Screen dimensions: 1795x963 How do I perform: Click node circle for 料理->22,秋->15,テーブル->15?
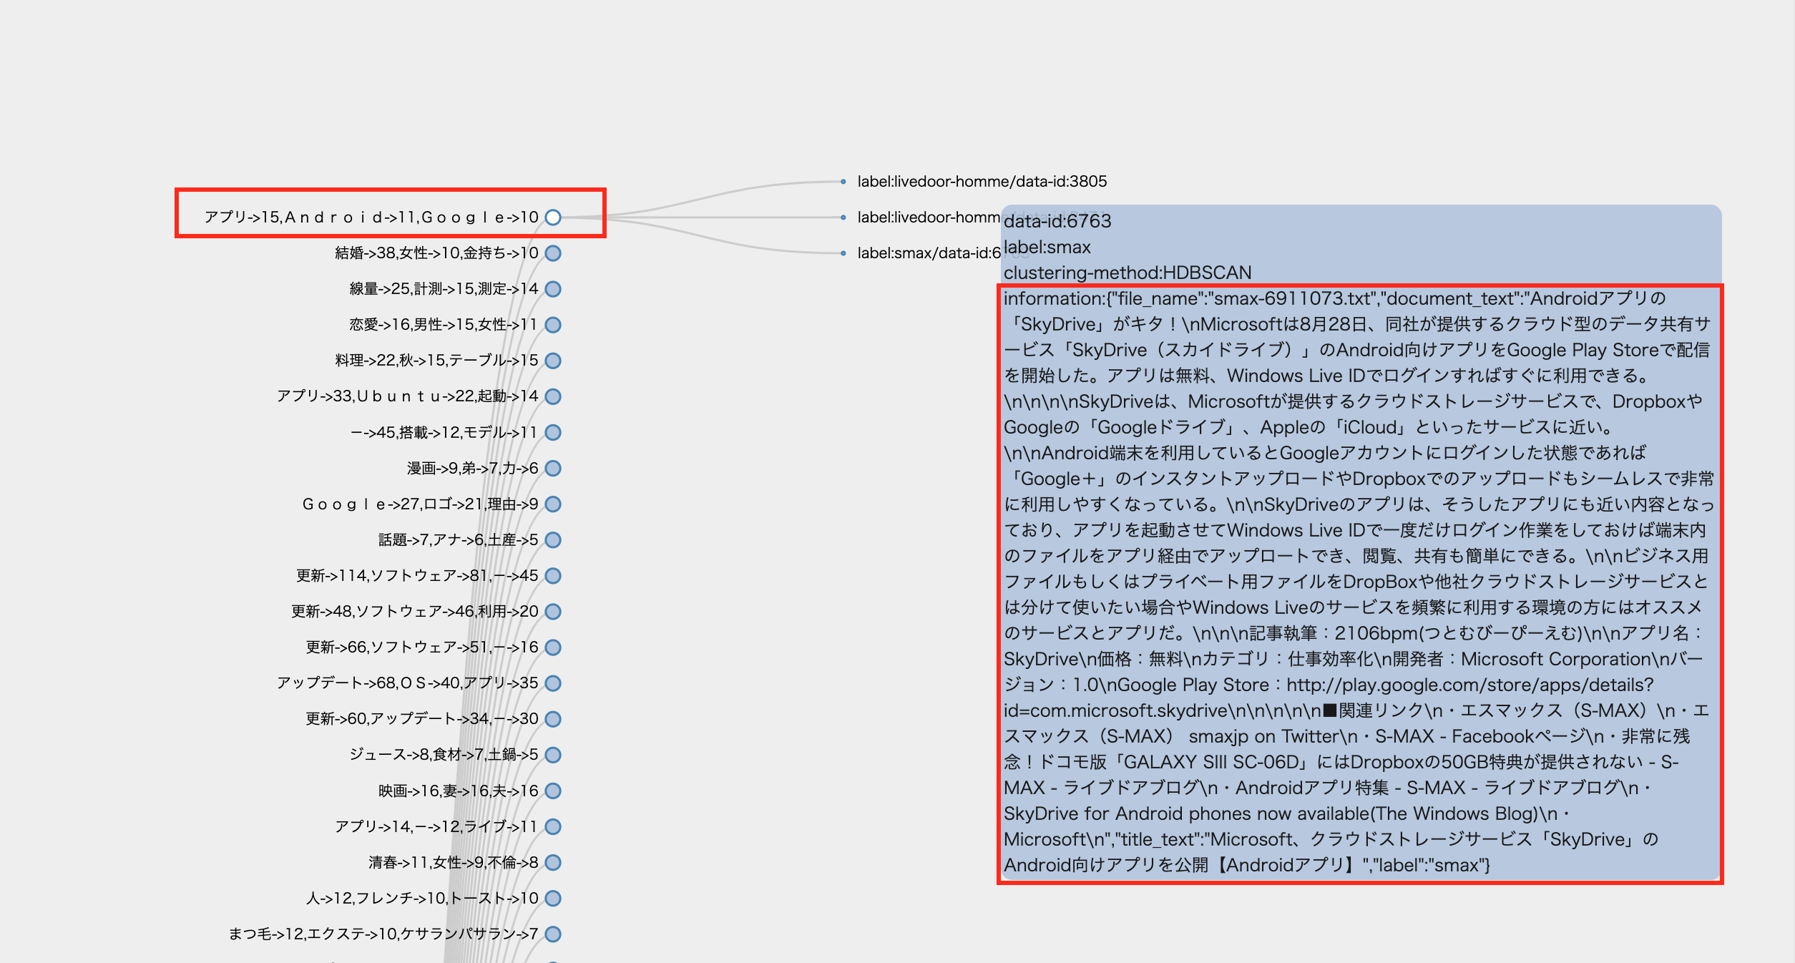tap(552, 361)
